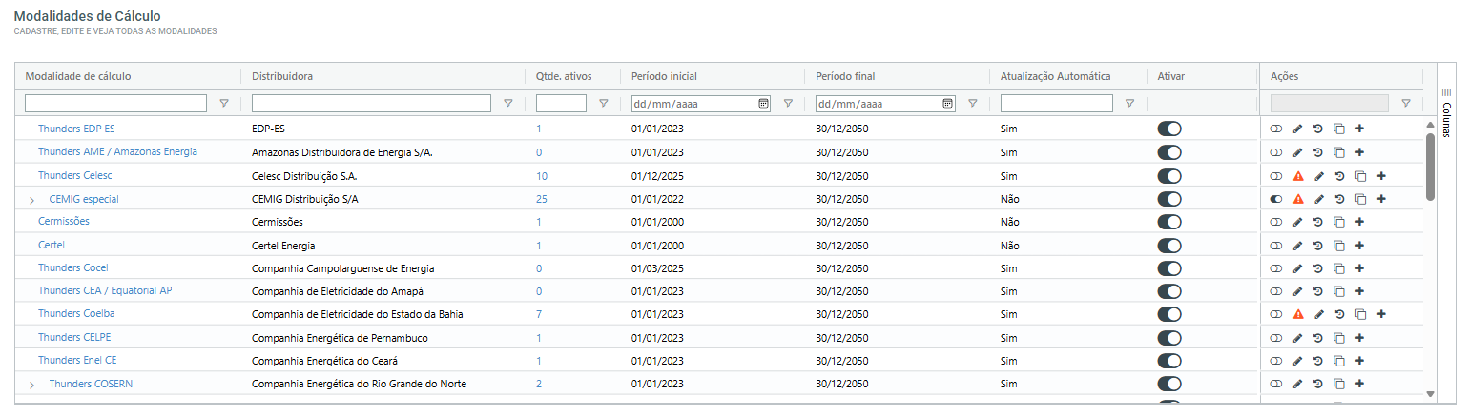Sort by the Modalidade de cálculo column header
Viewport: 1468px width, 416px height.
[x=78, y=76]
